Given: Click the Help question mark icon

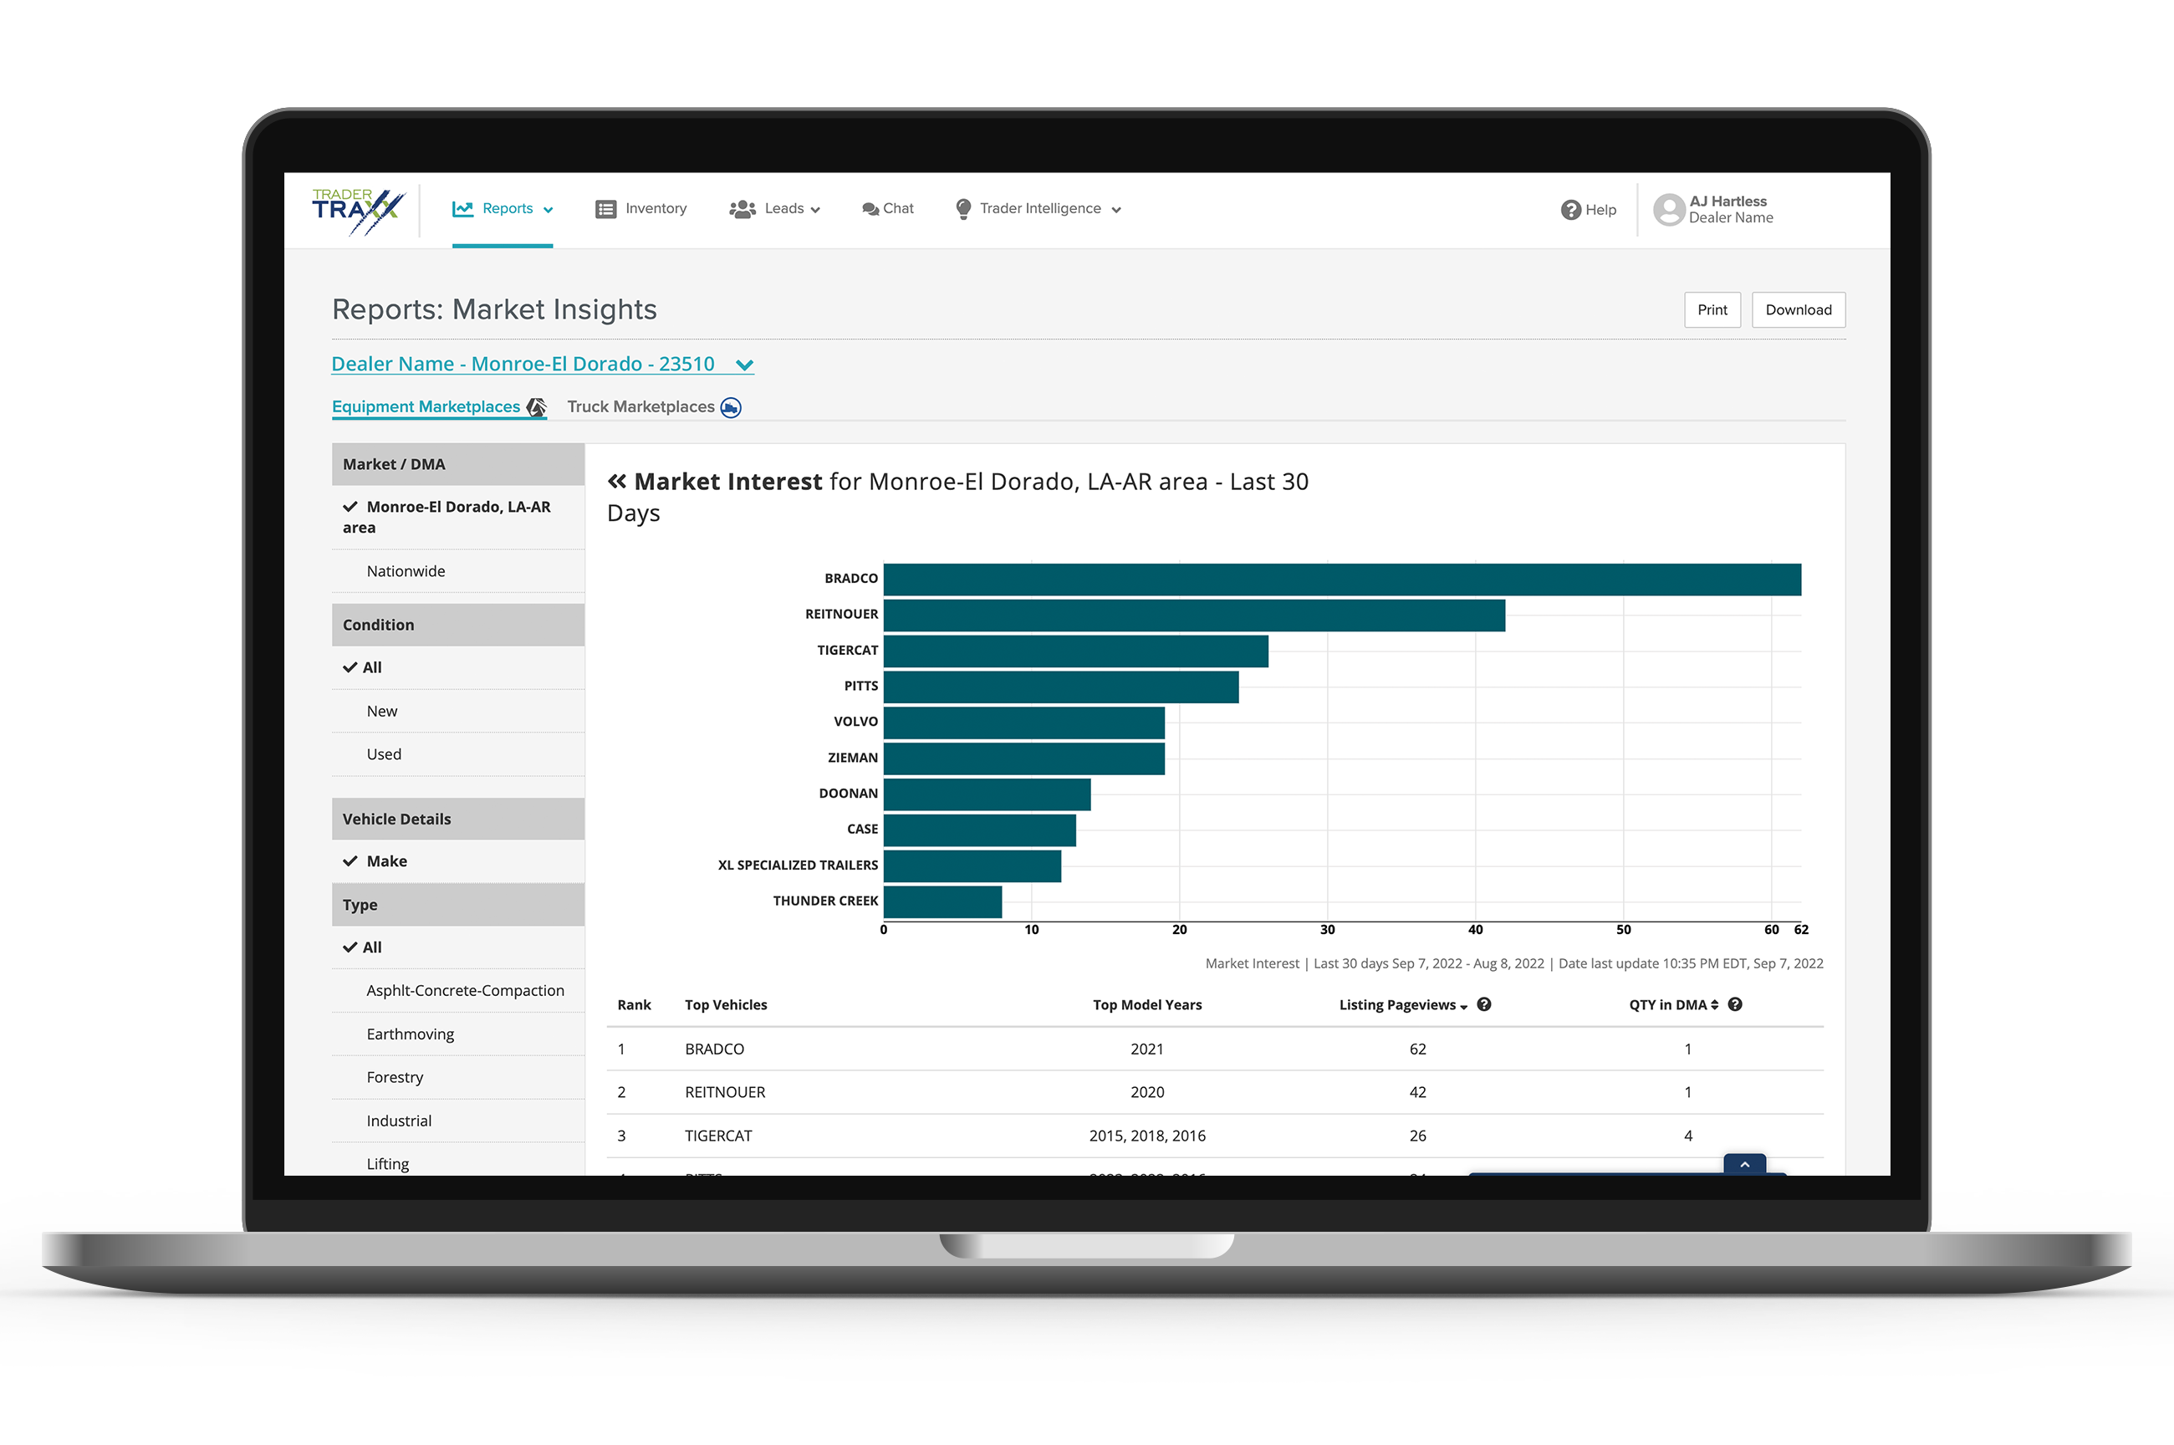Looking at the screenshot, I should click(x=1570, y=210).
